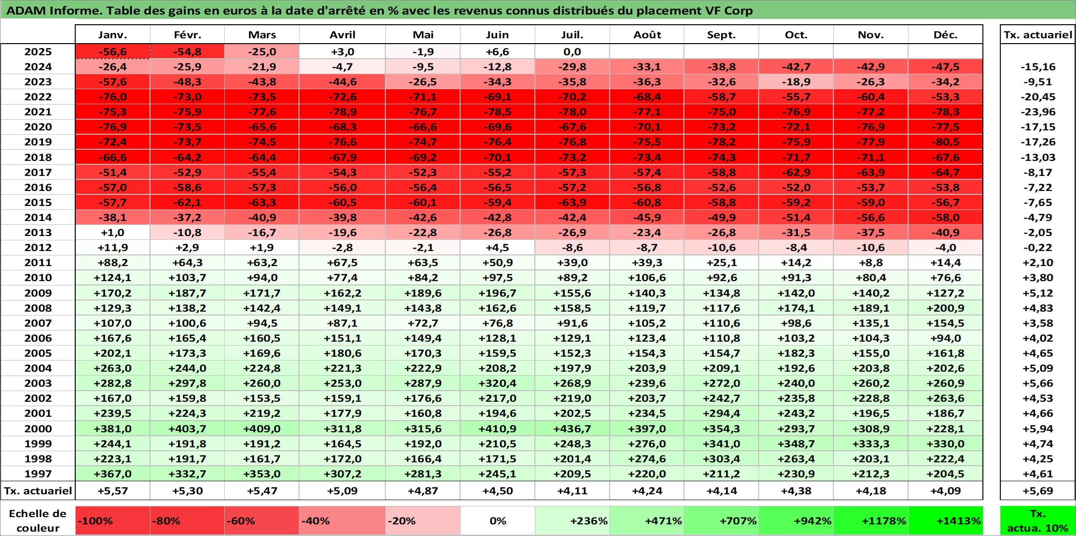Click the +4,50 June actuarial rate cell
Screen dimensions: 1076x536
point(497,490)
